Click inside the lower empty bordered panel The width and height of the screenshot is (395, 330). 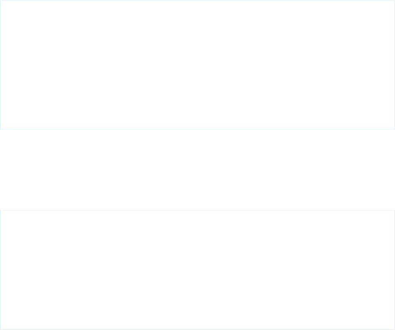point(197,270)
